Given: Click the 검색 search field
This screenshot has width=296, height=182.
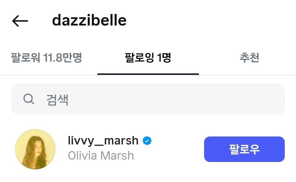Looking at the screenshot, I should tap(148, 99).
